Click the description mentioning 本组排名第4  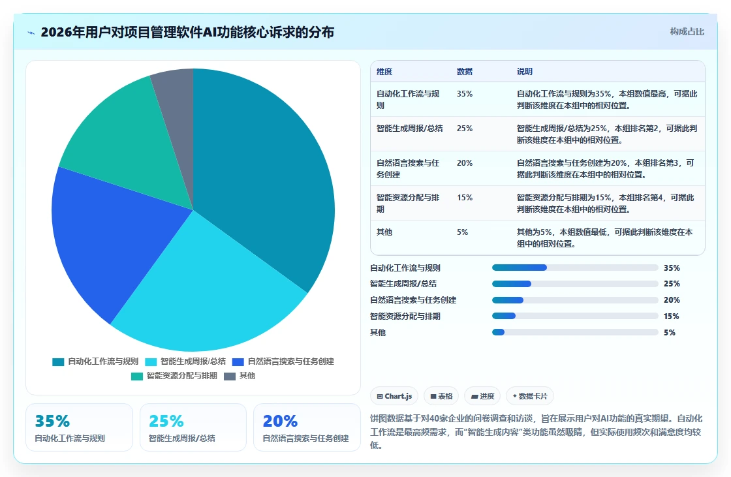point(606,203)
